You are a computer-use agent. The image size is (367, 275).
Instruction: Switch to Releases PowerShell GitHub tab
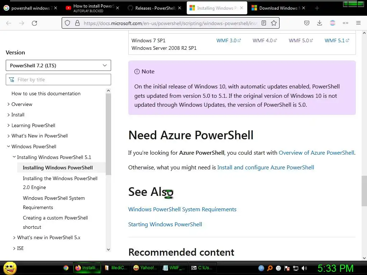154,8
